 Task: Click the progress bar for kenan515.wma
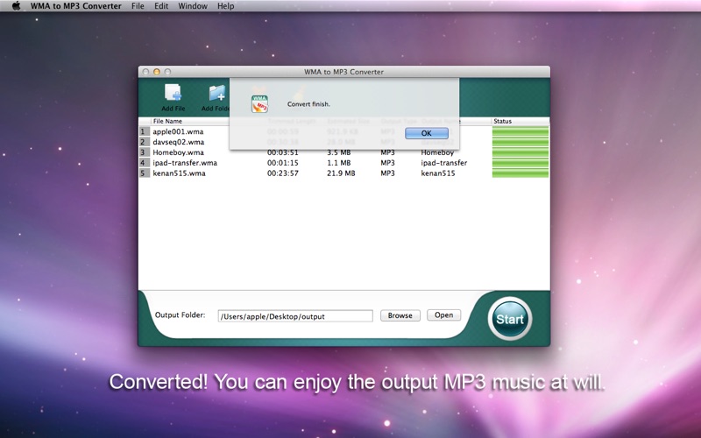tap(520, 173)
